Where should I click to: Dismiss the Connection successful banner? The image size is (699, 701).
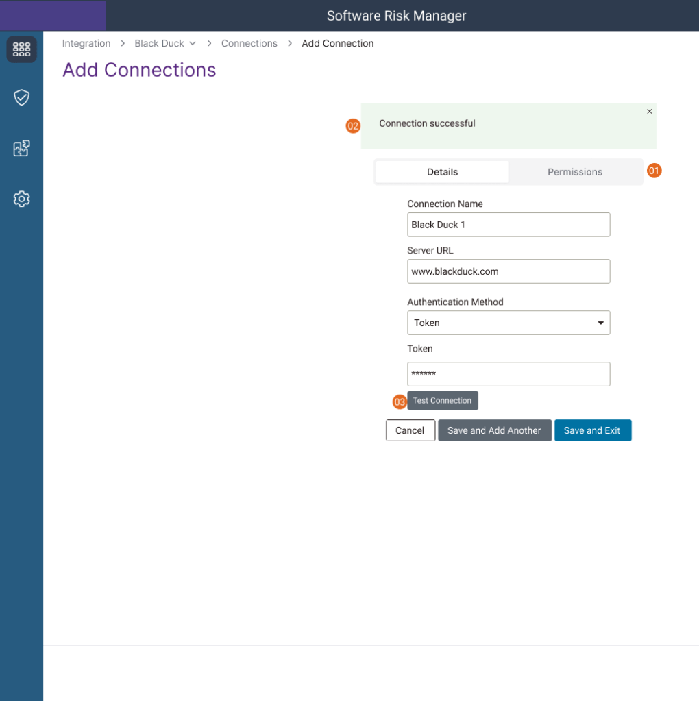(650, 112)
